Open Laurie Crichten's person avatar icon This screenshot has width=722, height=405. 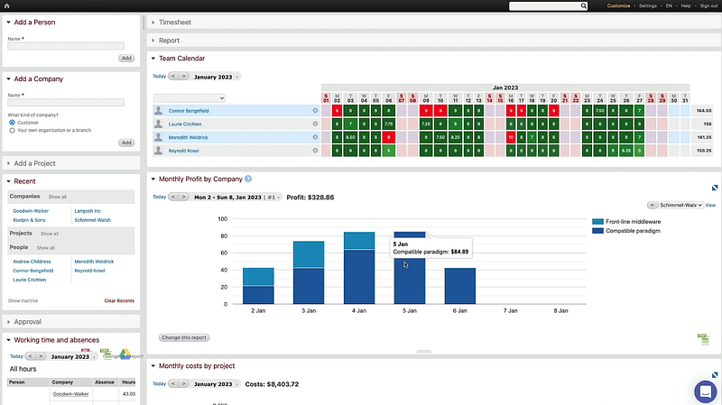coord(159,124)
